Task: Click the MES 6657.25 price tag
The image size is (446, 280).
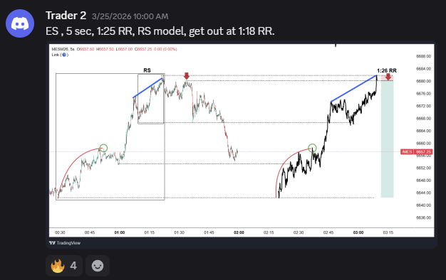Action: [x=416, y=152]
